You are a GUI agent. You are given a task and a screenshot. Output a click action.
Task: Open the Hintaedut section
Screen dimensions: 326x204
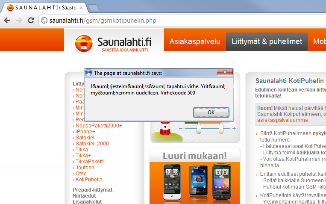84,196
